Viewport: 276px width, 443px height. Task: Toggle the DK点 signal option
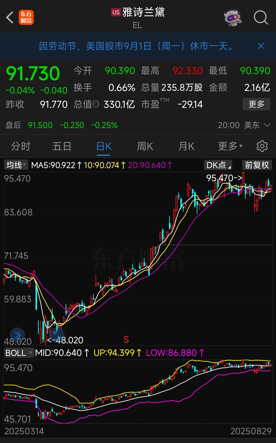218,165
